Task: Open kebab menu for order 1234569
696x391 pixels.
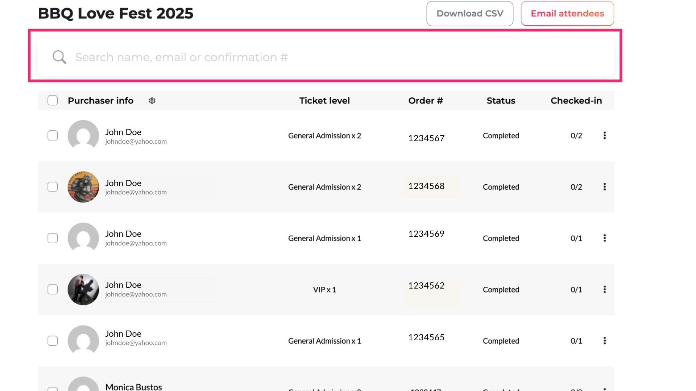Action: (604, 238)
